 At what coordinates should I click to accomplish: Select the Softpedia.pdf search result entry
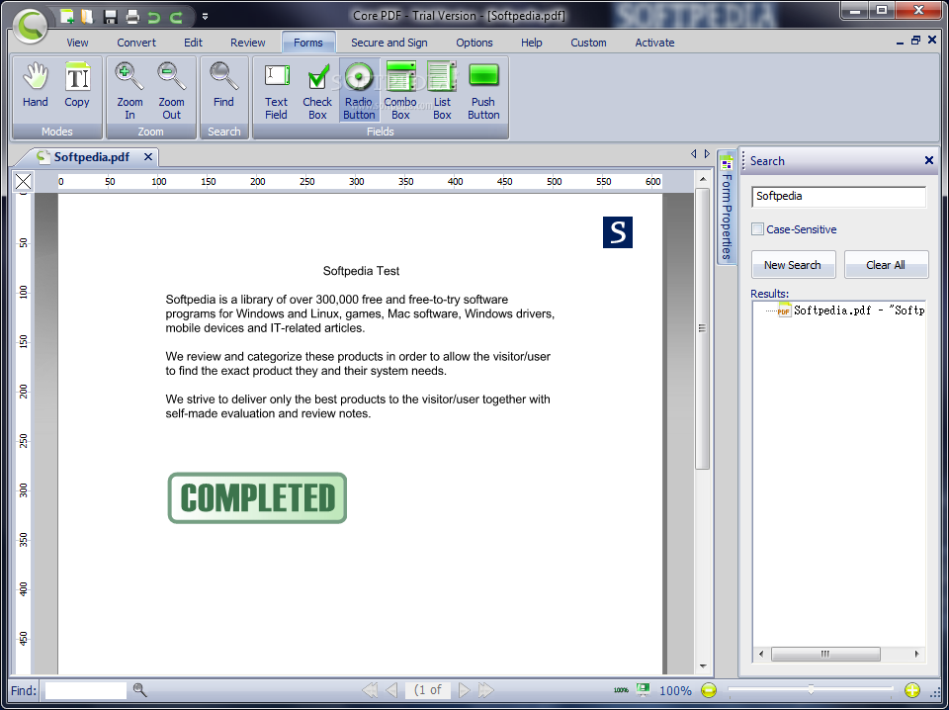click(x=851, y=311)
